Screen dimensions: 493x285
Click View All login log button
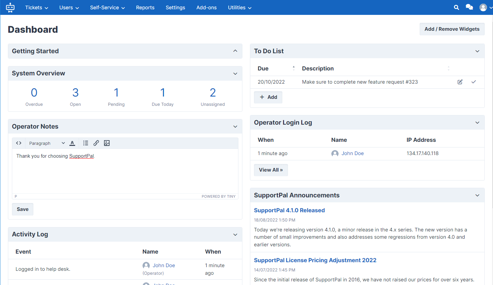pyautogui.click(x=271, y=170)
